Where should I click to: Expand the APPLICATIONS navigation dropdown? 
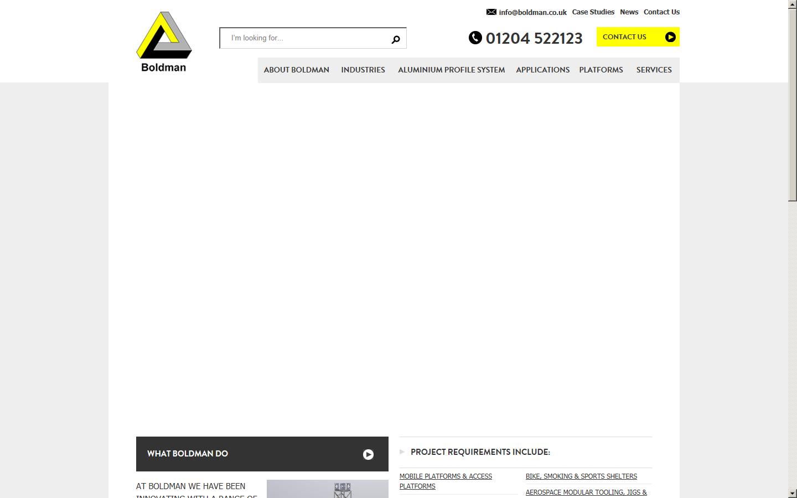(x=542, y=70)
